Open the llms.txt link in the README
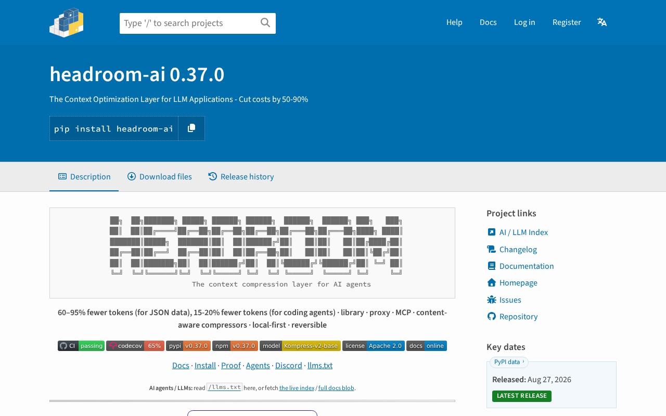The height and width of the screenshot is (416, 666). coord(320,366)
